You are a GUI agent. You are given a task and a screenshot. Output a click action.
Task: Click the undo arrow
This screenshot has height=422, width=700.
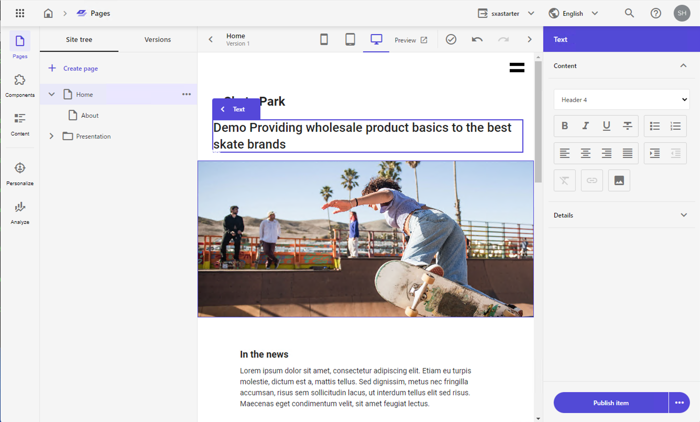pos(477,39)
